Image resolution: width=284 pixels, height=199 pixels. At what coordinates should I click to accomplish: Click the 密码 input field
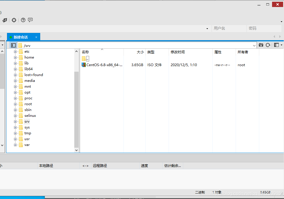(x=264, y=28)
